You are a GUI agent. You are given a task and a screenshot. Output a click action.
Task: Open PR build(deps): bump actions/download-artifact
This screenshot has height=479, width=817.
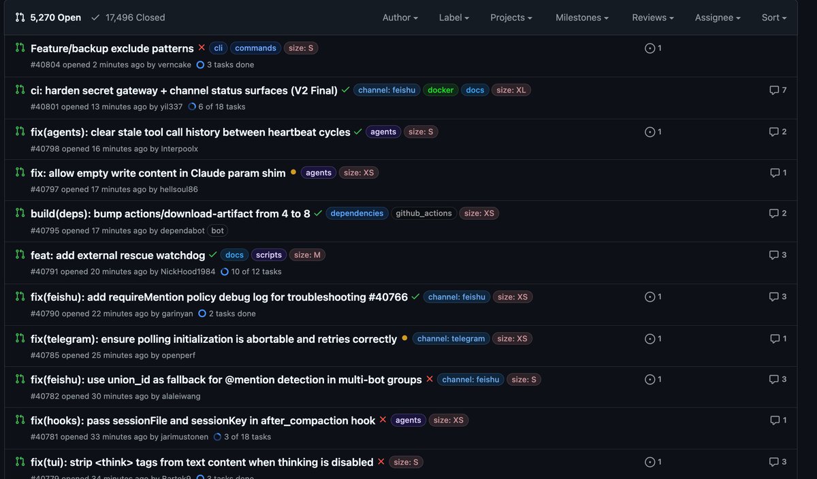(170, 214)
